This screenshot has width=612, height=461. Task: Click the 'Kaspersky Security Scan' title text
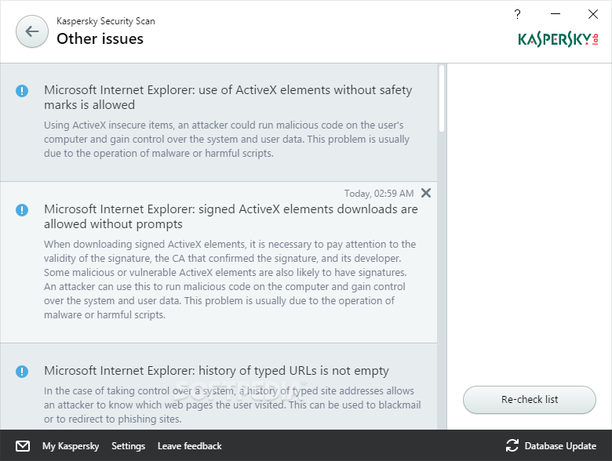tap(106, 21)
